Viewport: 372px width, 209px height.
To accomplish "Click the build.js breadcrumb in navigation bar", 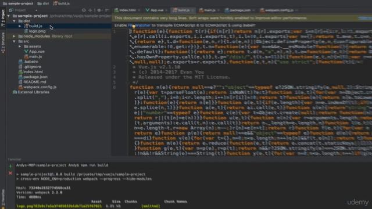I will pos(61,3).
